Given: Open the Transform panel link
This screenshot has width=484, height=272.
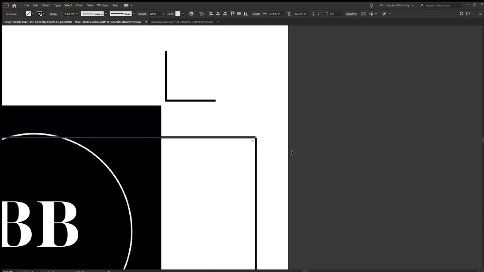Looking at the screenshot, I should [351, 14].
